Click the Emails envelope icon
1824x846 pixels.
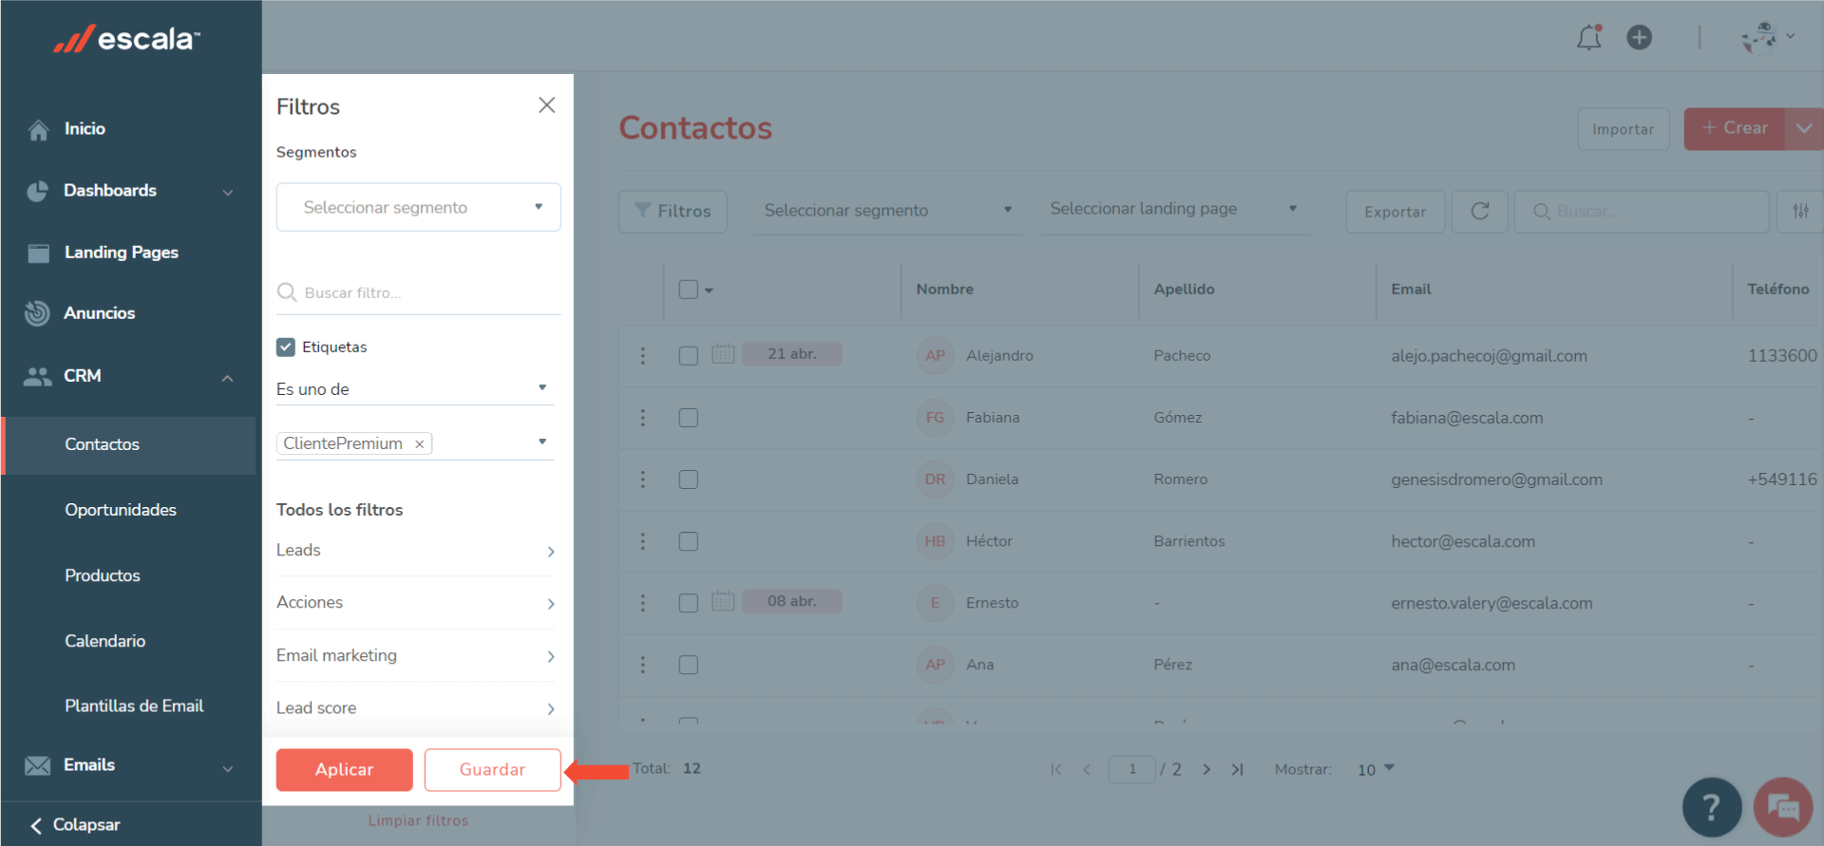pos(37,765)
